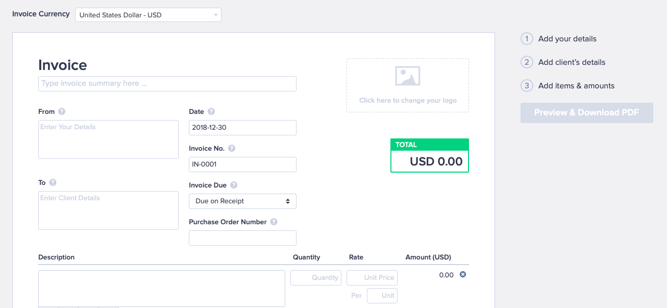Select step 1 Add your details
The width and height of the screenshot is (667, 308).
point(567,39)
